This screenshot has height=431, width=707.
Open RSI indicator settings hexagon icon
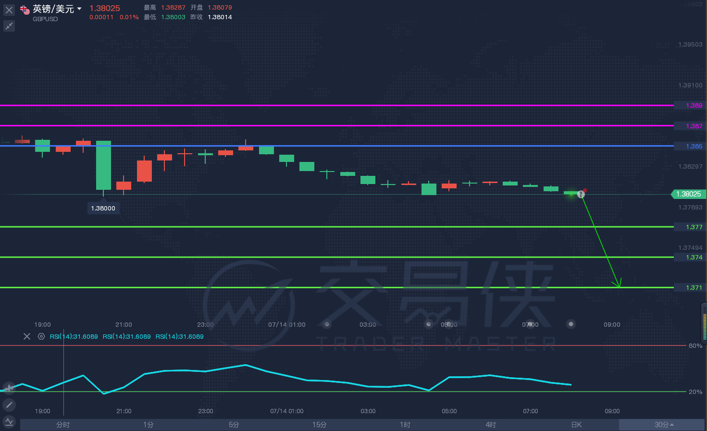click(x=41, y=336)
